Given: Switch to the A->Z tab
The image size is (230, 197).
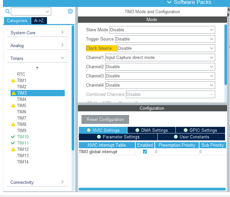Looking at the screenshot, I should [39, 20].
